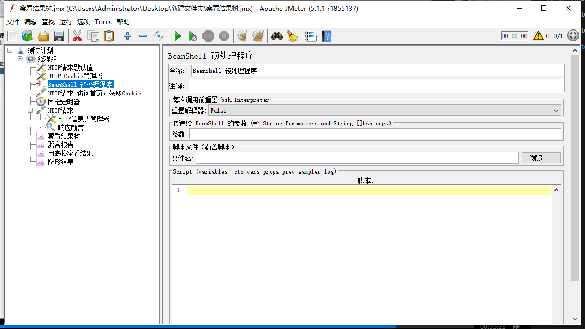Open the Tools menu

point(103,21)
